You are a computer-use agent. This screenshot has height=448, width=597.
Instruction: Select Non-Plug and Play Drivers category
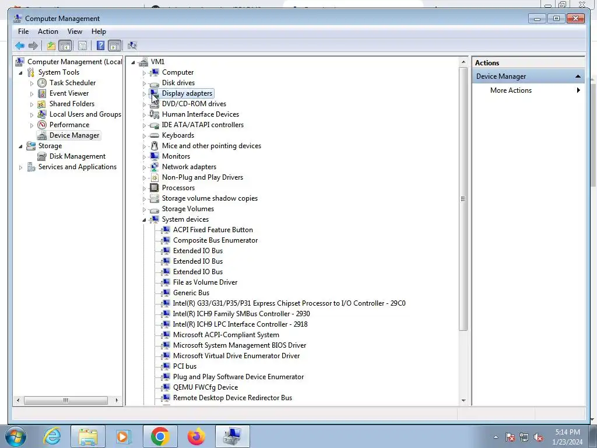[202, 177]
